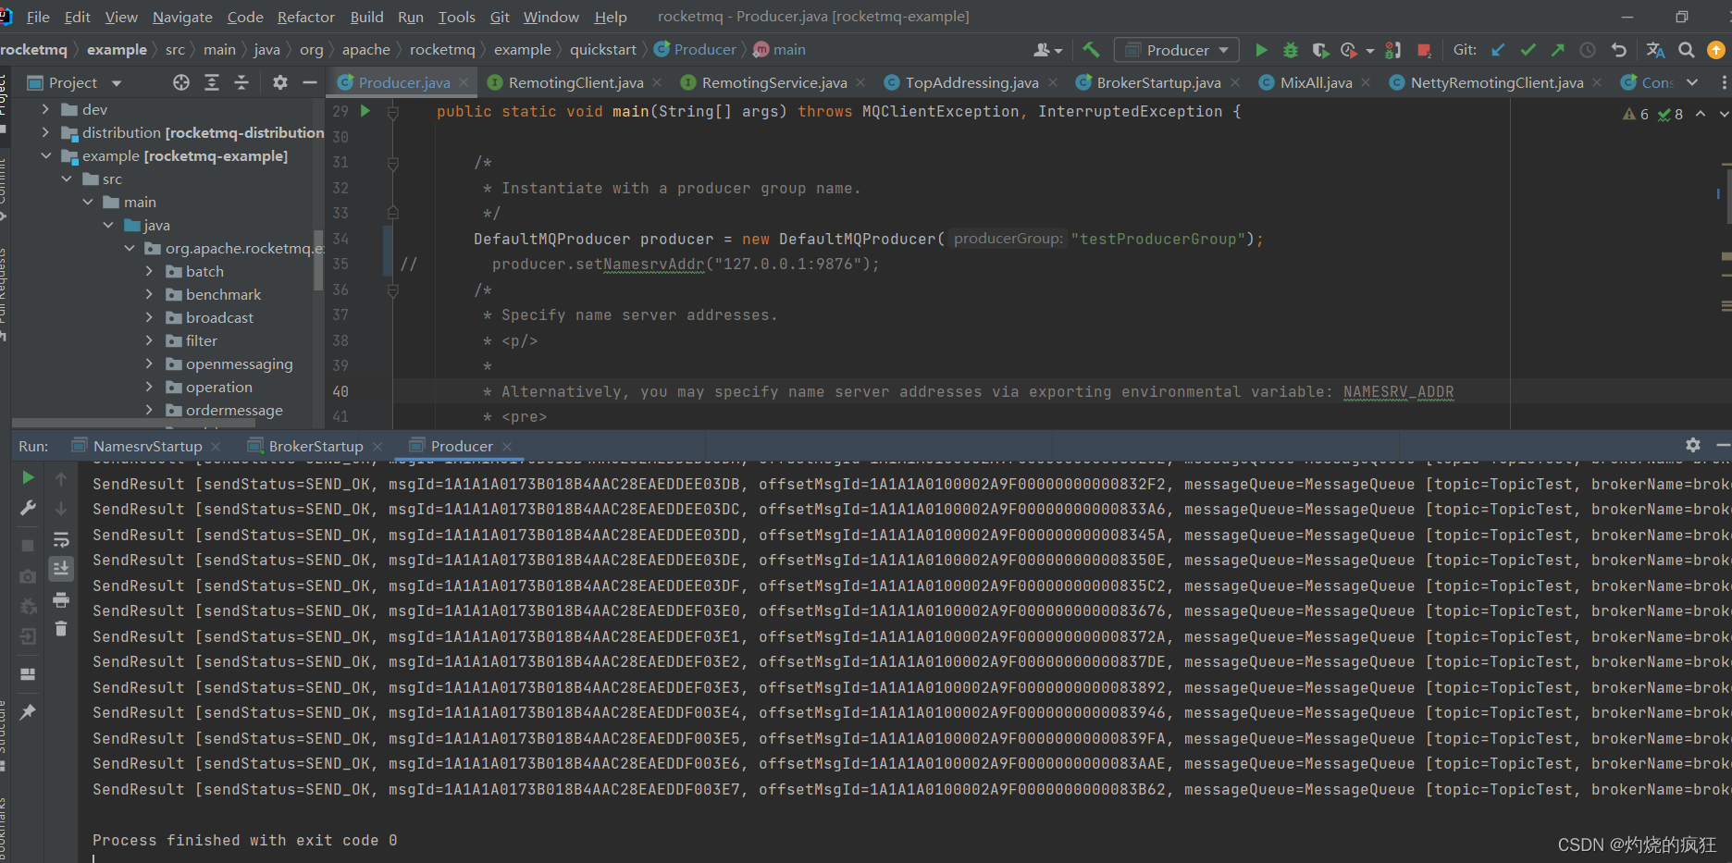Image resolution: width=1732 pixels, height=863 pixels.
Task: Expand the broadcast package
Action: 150,317
